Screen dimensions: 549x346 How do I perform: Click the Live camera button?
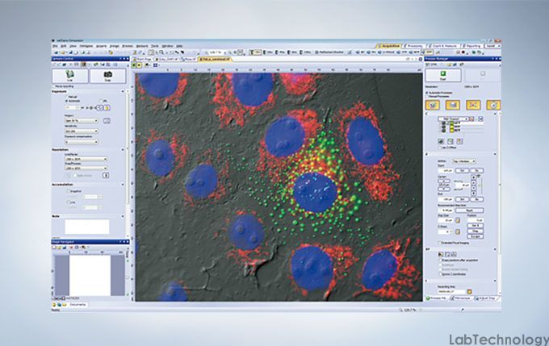pos(70,76)
